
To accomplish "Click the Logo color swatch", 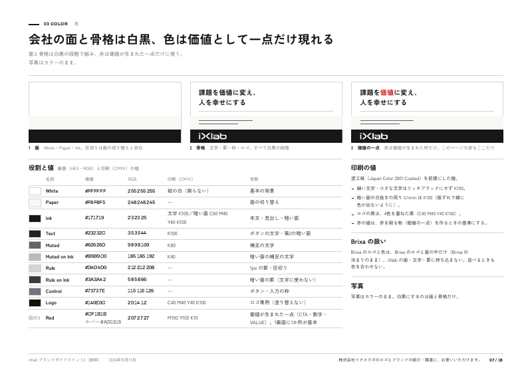I will [x=35, y=303].
